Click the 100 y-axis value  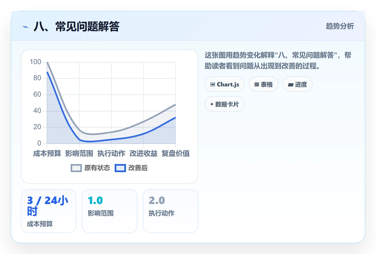click(x=35, y=62)
